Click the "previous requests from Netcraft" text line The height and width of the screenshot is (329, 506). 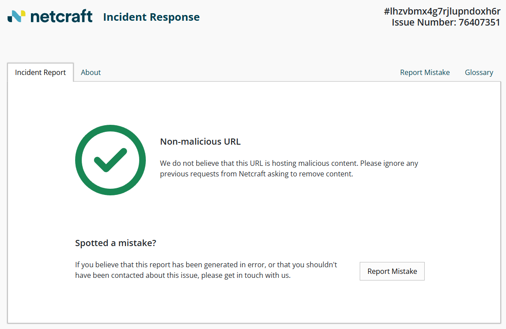coord(256,174)
